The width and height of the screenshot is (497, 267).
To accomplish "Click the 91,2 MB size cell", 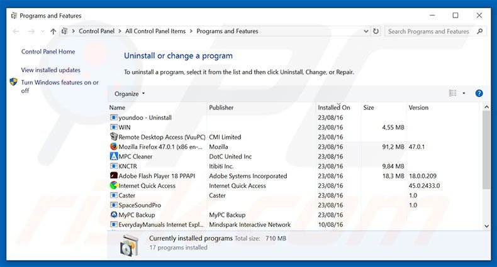I will [393, 147].
